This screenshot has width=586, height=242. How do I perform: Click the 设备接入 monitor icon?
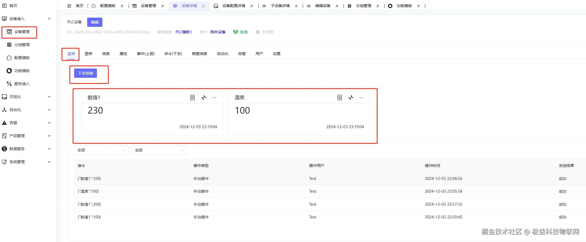(4, 19)
